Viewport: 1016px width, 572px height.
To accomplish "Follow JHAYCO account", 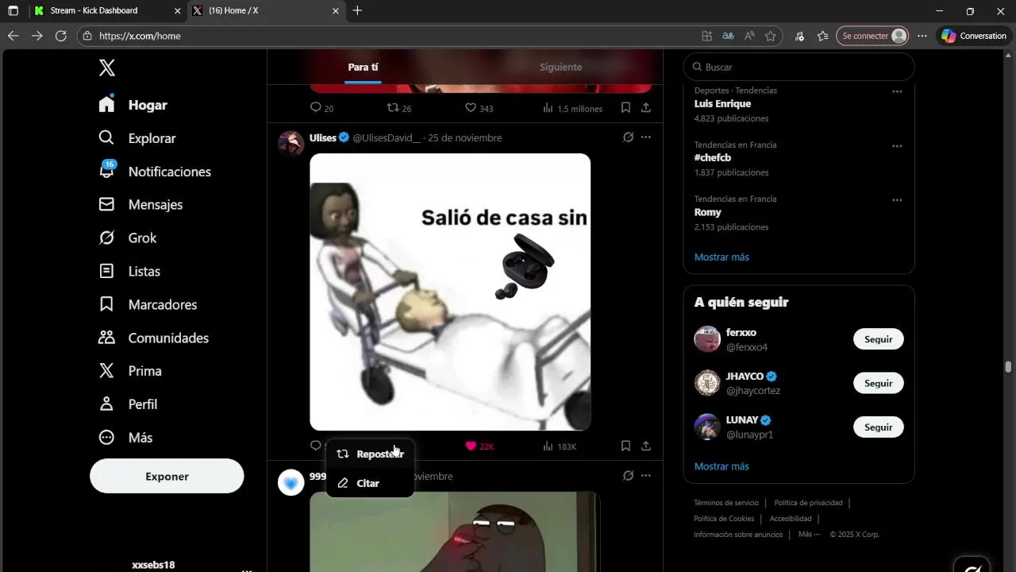I will pyautogui.click(x=879, y=383).
